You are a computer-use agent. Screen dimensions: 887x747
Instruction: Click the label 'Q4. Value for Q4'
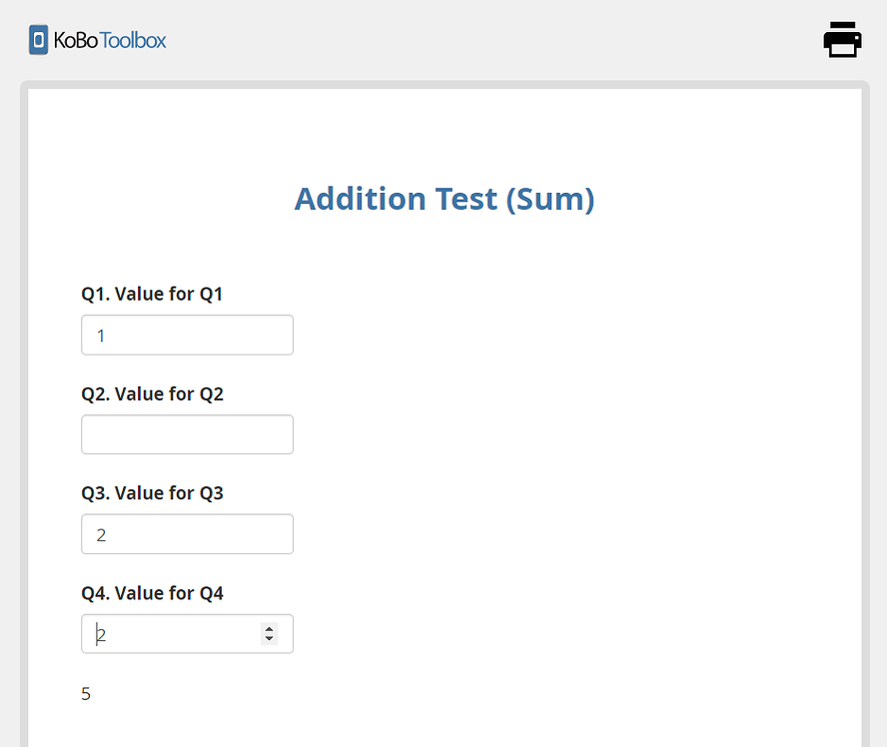(x=152, y=592)
